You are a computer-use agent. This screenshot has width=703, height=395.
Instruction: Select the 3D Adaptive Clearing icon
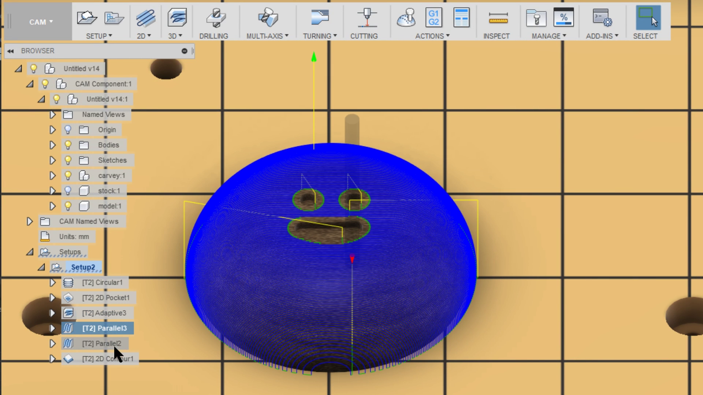click(x=177, y=18)
